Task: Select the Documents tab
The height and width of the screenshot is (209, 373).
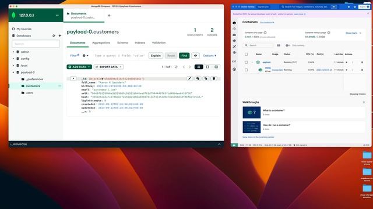Action: [78, 42]
